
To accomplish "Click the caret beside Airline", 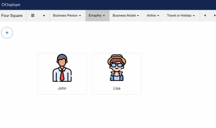I will pos(158,16).
